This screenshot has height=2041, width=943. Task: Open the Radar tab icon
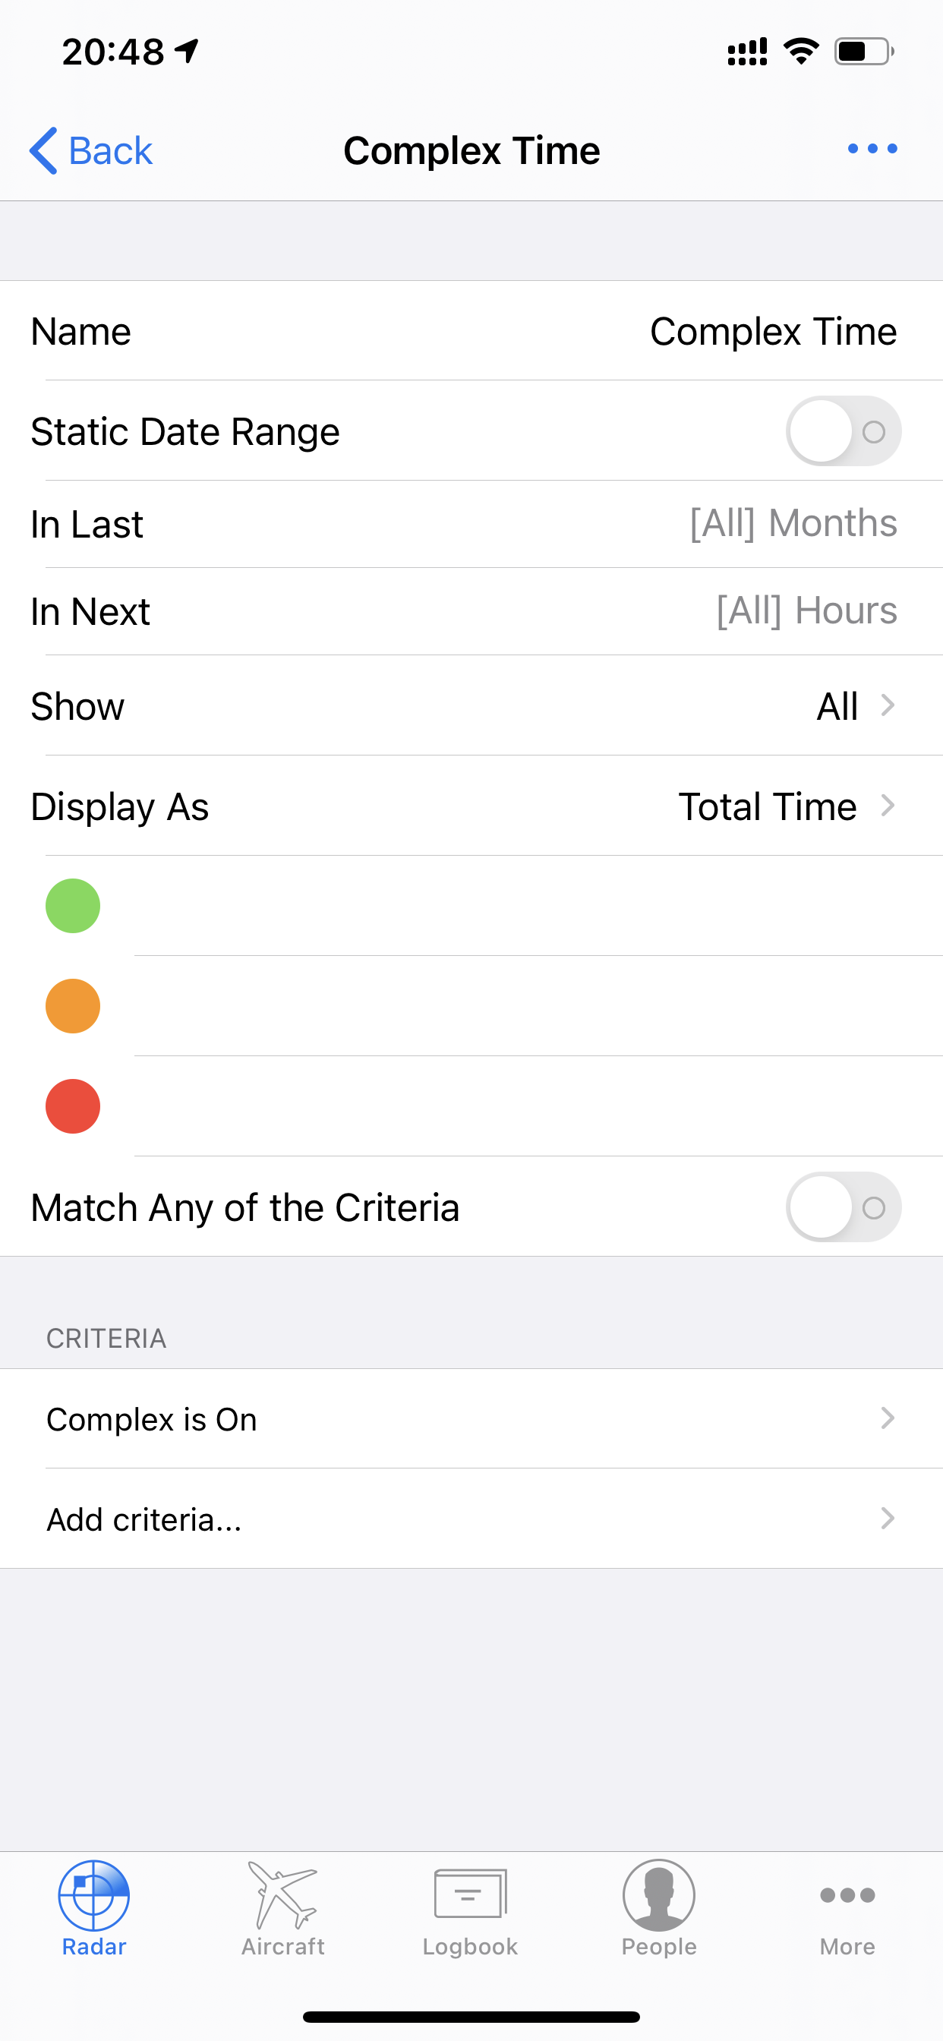tap(93, 1895)
